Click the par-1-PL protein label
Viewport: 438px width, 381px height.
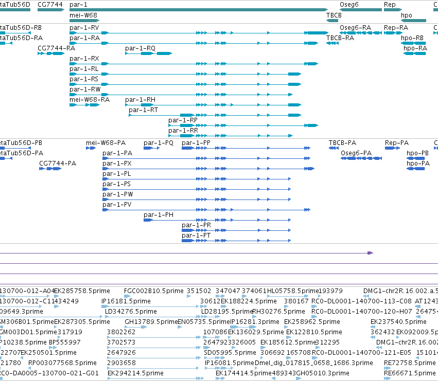click(116, 174)
